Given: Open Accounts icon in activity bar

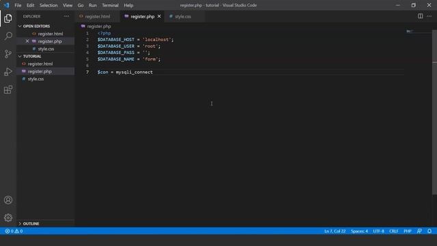Looking at the screenshot, I should pyautogui.click(x=8, y=200).
